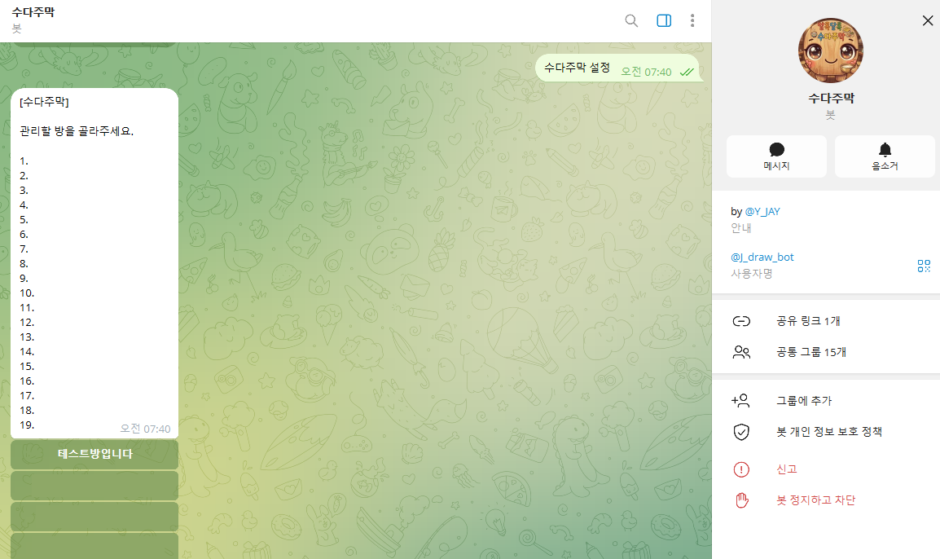Click the 메시지 speech bubble button
This screenshot has width=940, height=559.
point(776,156)
